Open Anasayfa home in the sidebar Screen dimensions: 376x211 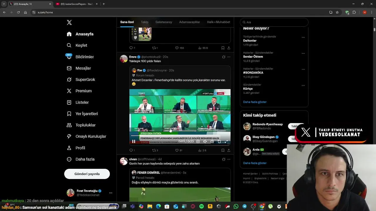(x=80, y=34)
